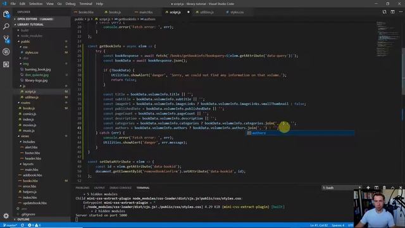Open the Search view in activity bar

point(6,27)
